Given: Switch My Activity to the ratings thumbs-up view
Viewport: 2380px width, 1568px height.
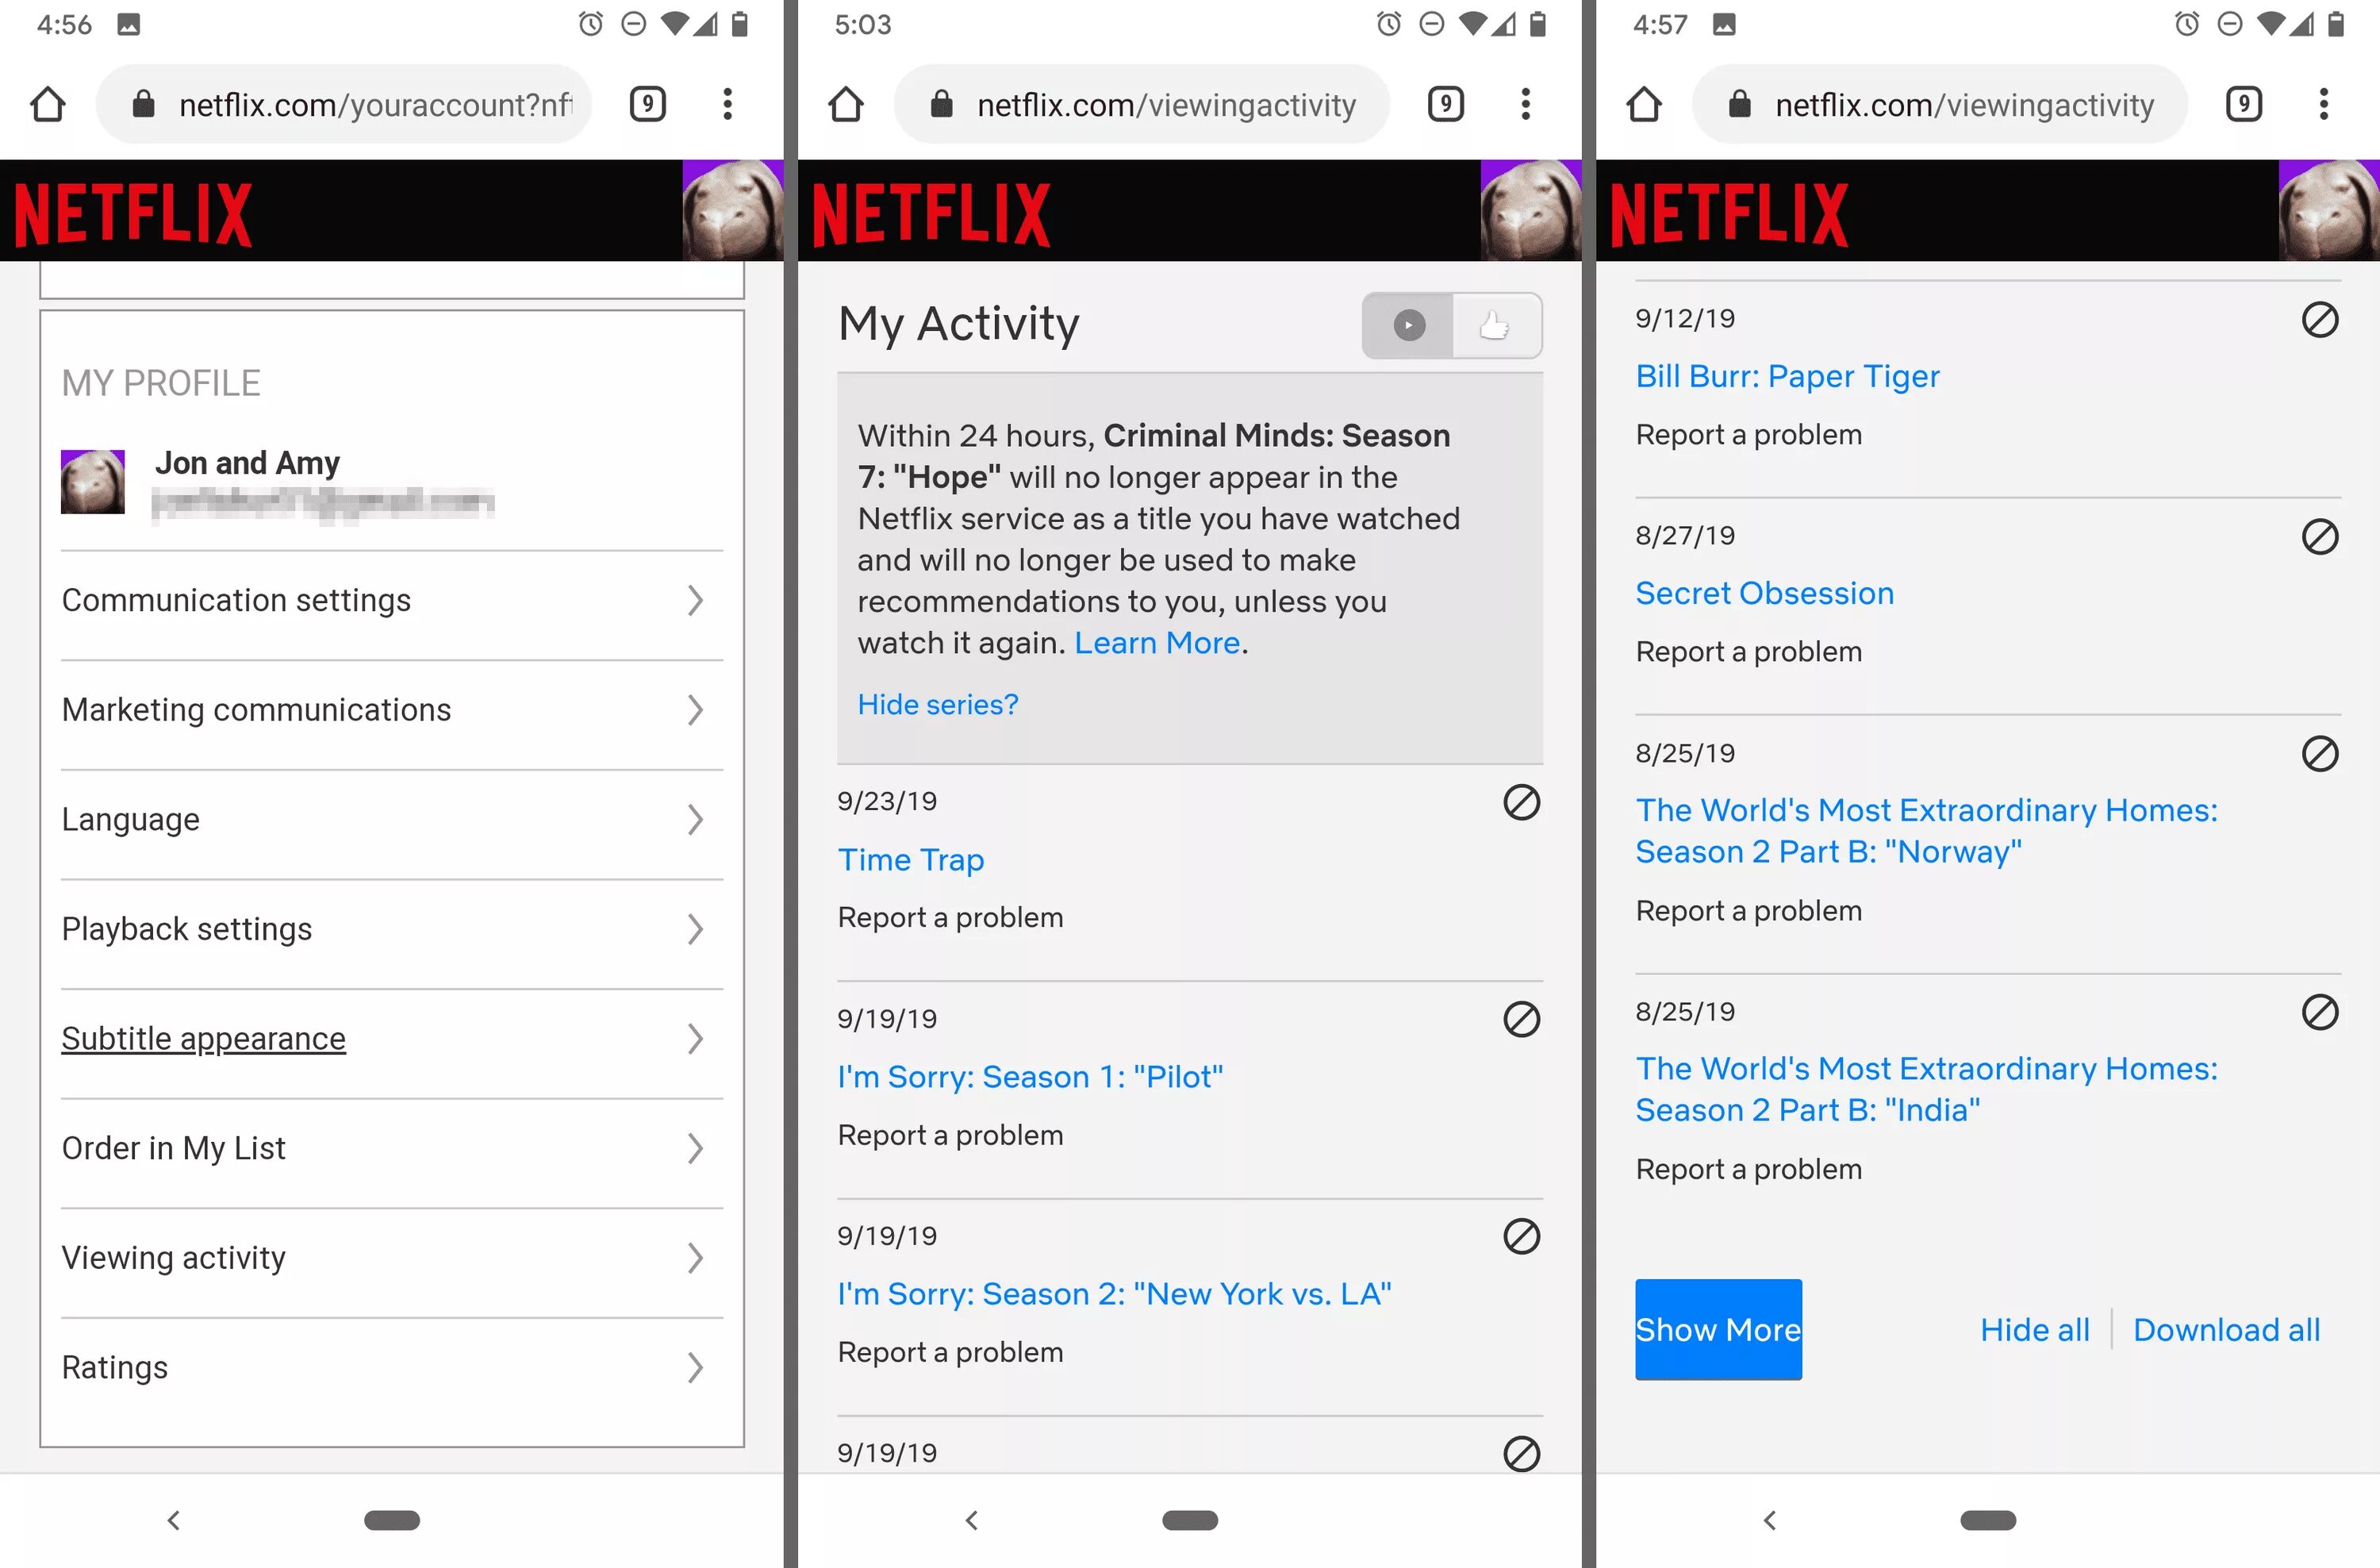Looking at the screenshot, I should coord(1496,325).
